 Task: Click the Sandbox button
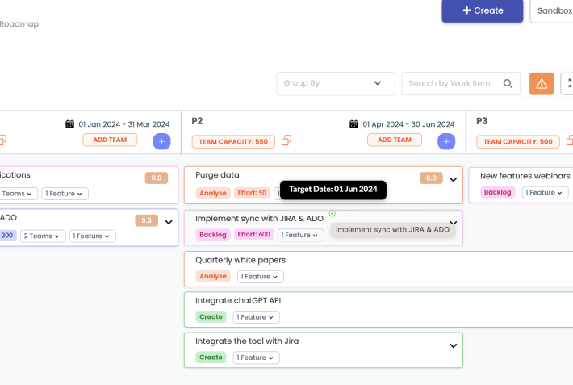pyautogui.click(x=554, y=11)
